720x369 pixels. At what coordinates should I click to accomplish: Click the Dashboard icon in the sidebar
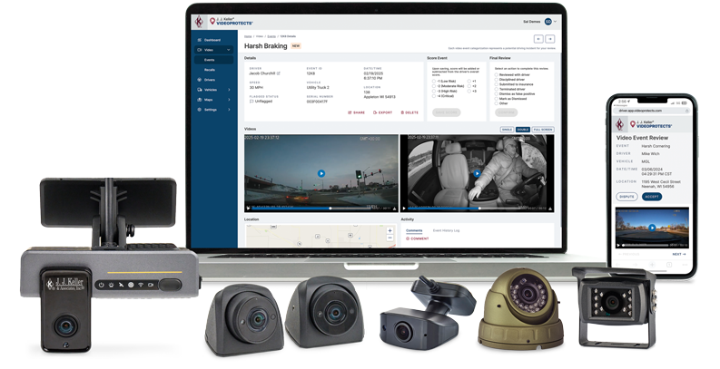point(199,40)
